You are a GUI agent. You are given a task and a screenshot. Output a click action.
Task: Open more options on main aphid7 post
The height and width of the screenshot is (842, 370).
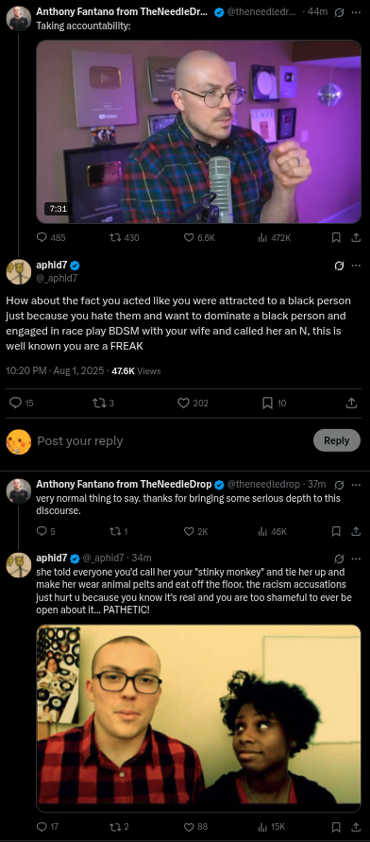356,266
